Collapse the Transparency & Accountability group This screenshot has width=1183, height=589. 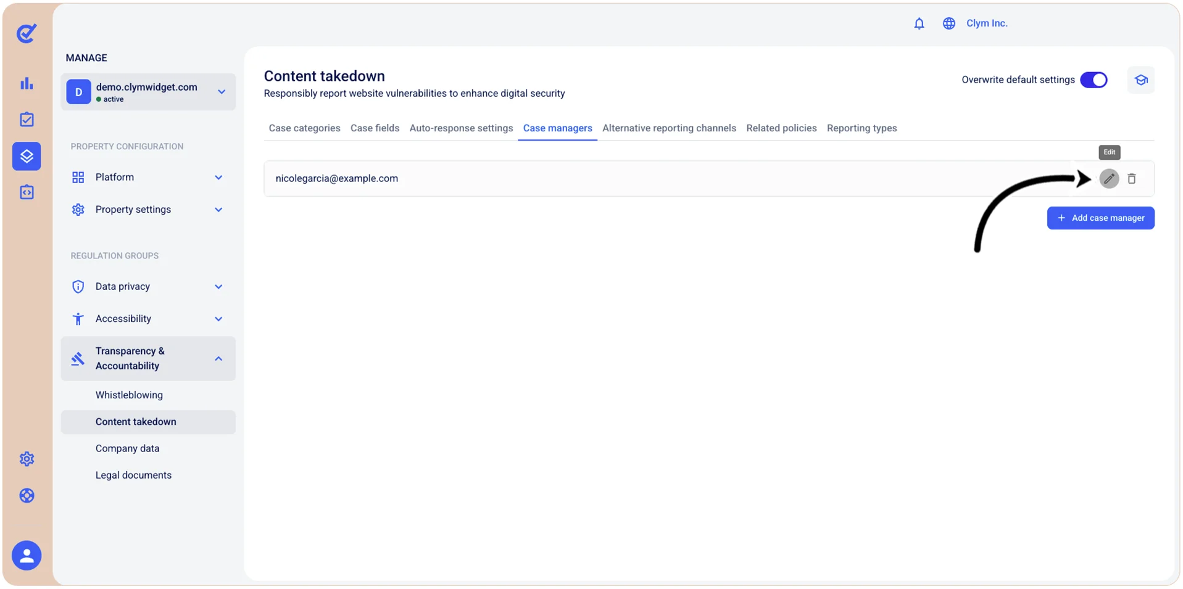[148, 358]
